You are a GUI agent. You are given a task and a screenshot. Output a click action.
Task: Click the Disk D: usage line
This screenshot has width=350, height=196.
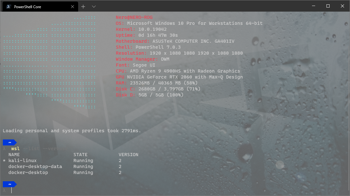pyautogui.click(x=149, y=95)
